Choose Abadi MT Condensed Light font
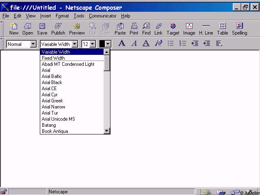This screenshot has width=260, height=195. [x=72, y=64]
